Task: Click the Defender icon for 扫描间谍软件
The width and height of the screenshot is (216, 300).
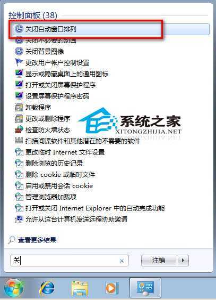Action: [x=19, y=141]
